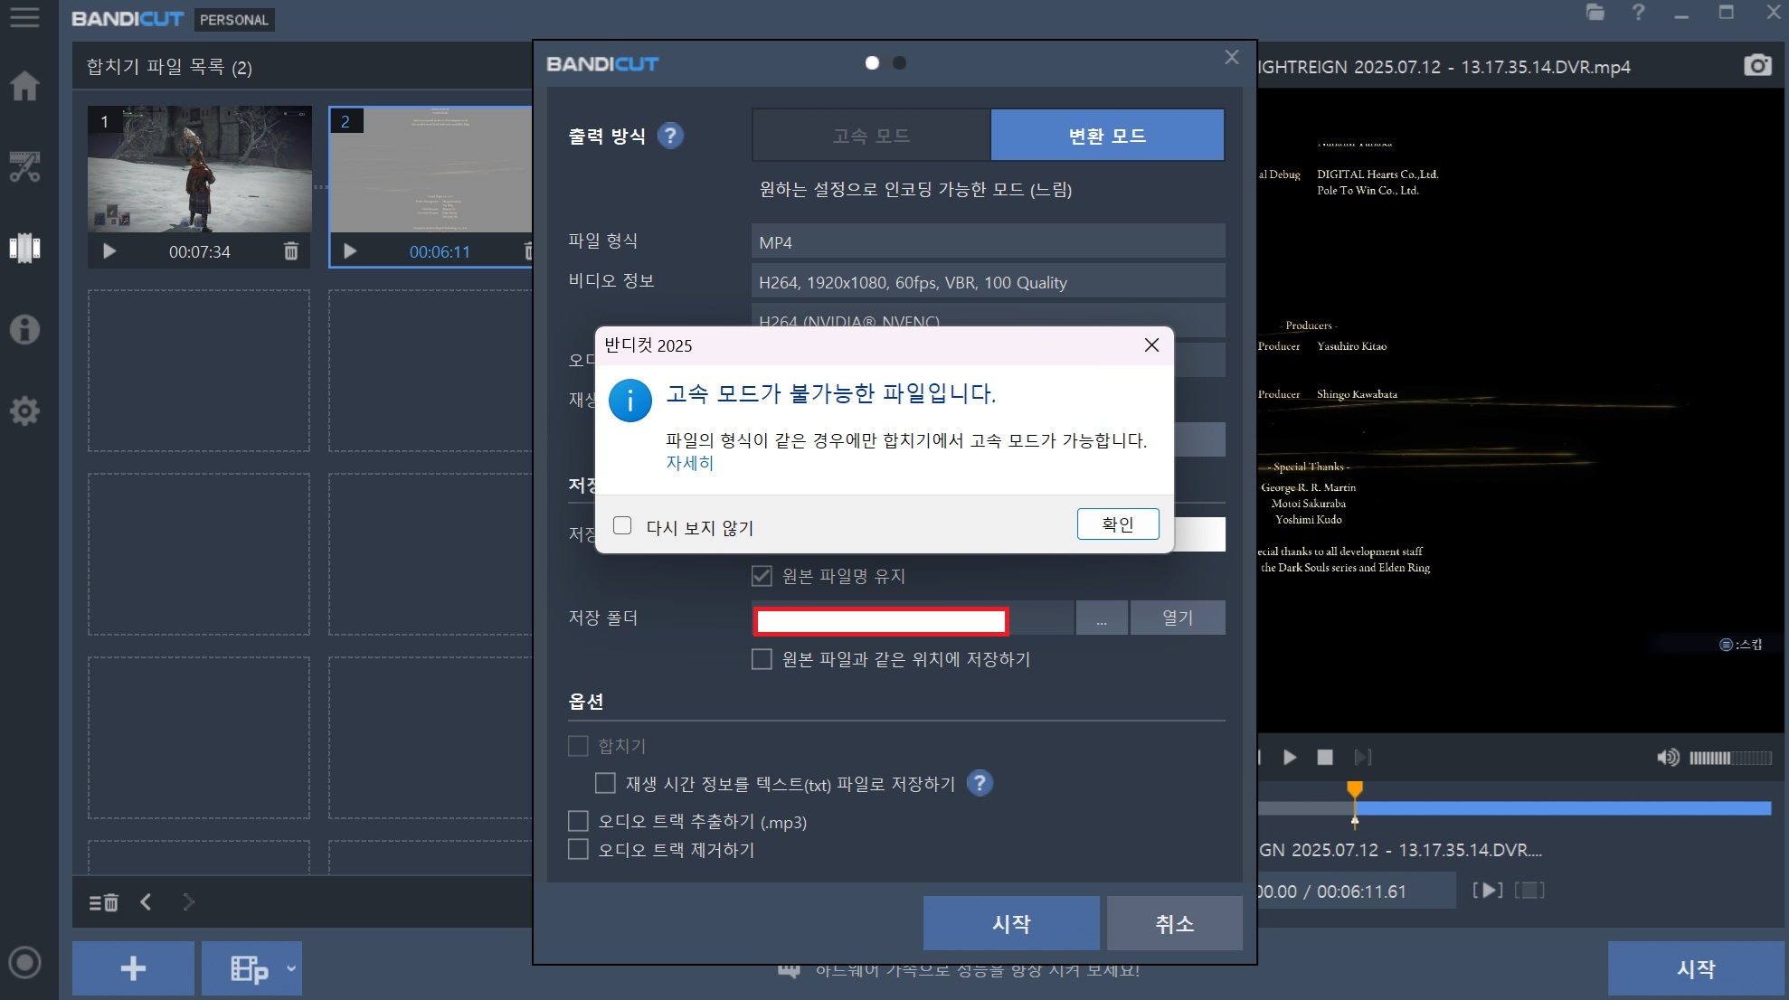Switch to 고속 모드 tab

coord(871,136)
